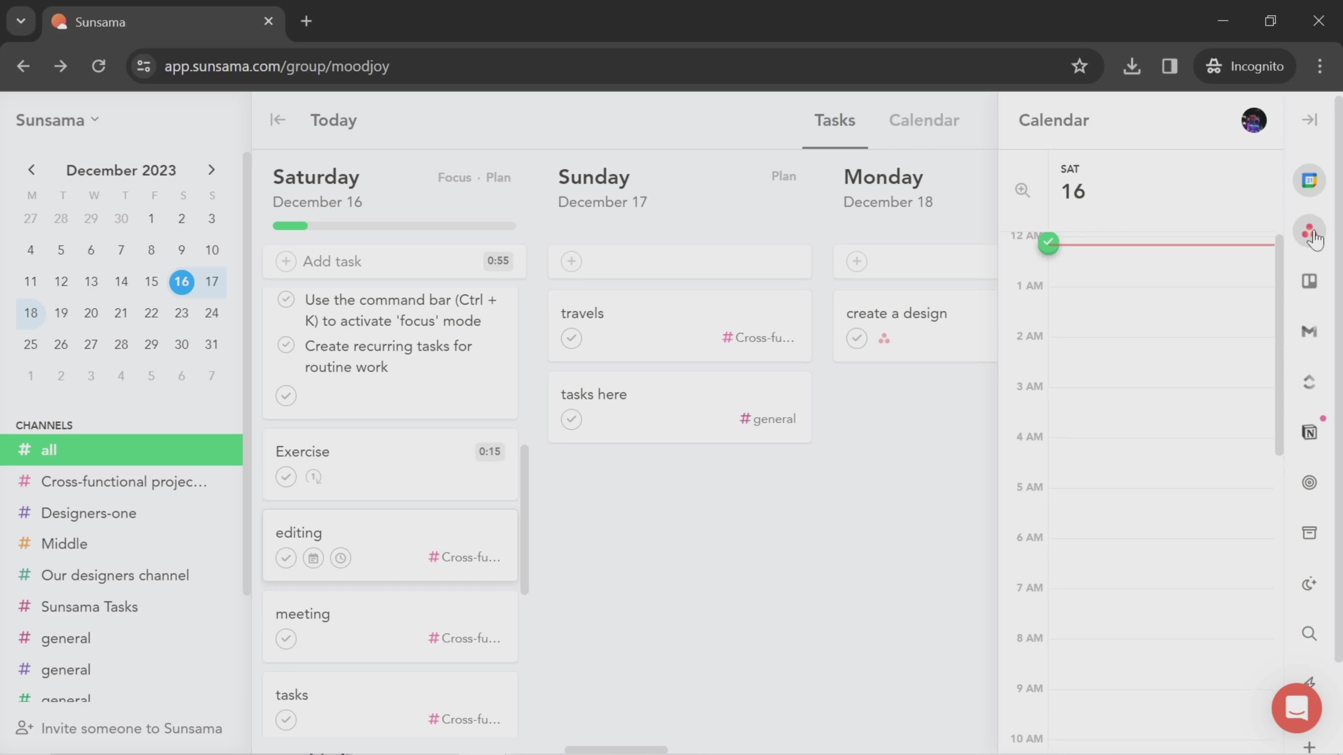Expand the December 2023 calendar month view
This screenshot has height=755, width=1343.
pos(121,170)
